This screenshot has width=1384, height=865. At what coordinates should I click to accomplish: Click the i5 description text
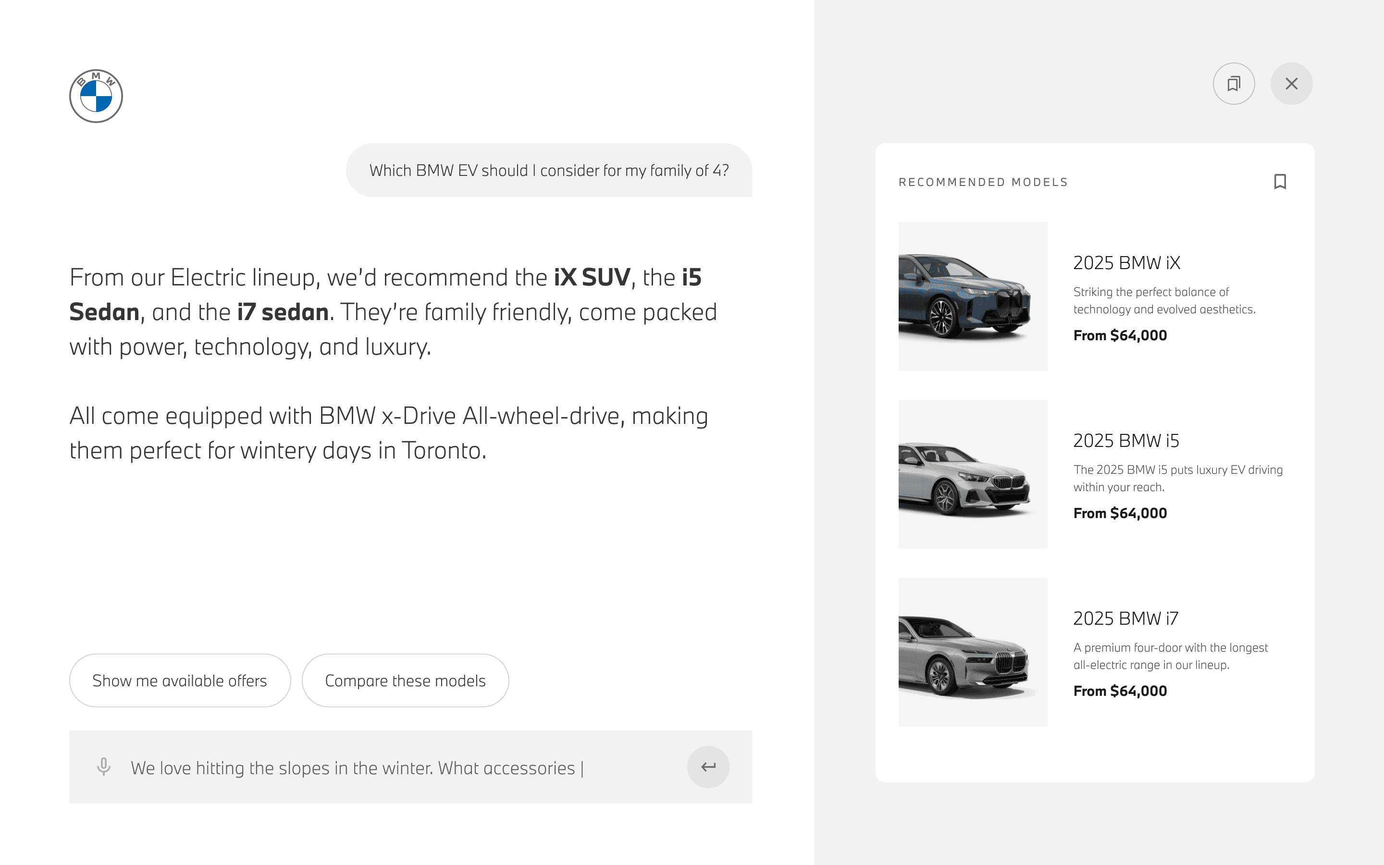pos(1177,478)
